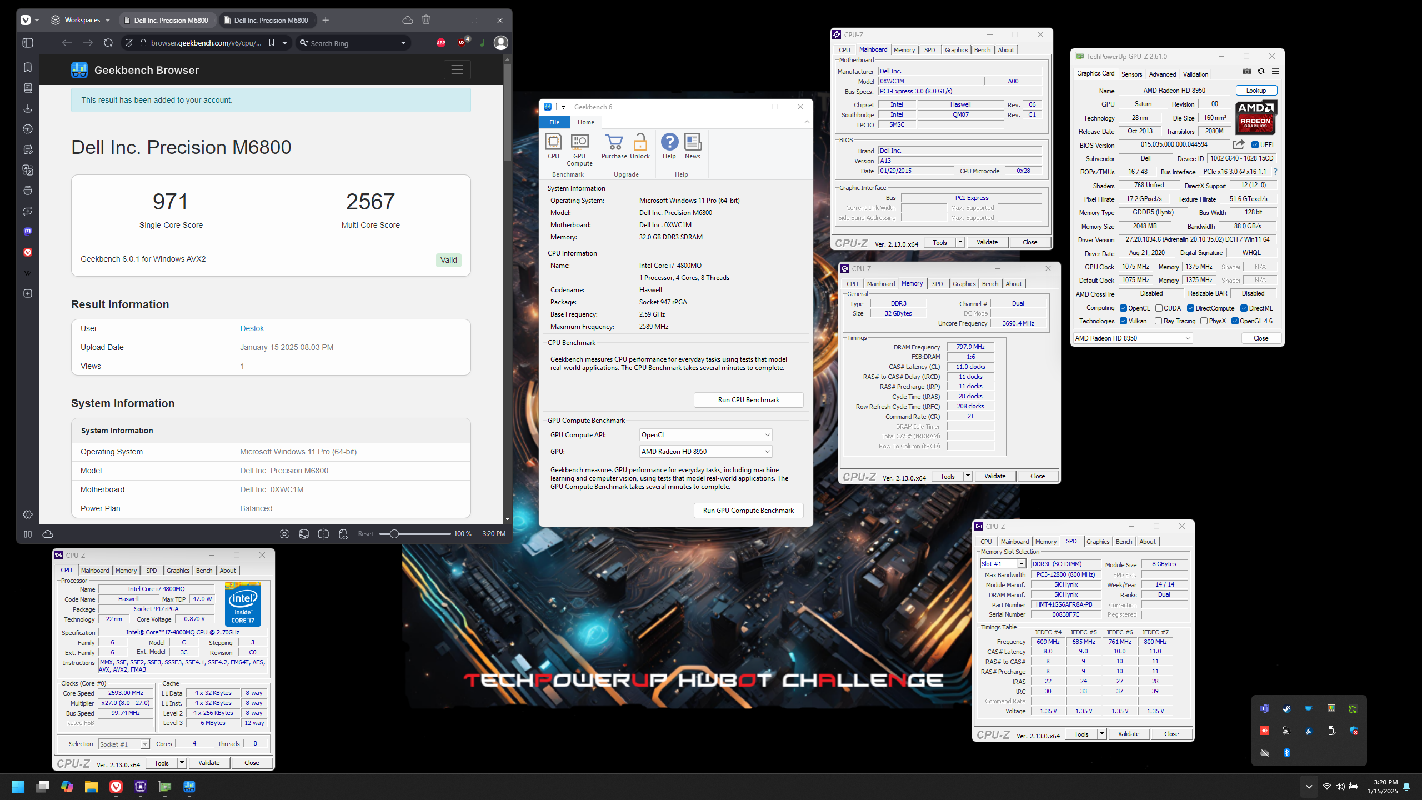Open History panel in Vivaldi sidebar
This screenshot has width=1422, height=800.
pos(28,129)
